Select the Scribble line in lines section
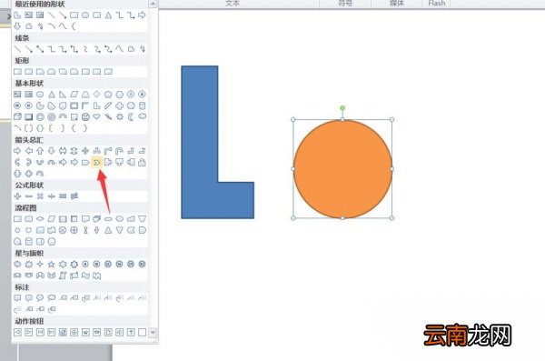The height and width of the screenshot is (361, 545). (143, 49)
